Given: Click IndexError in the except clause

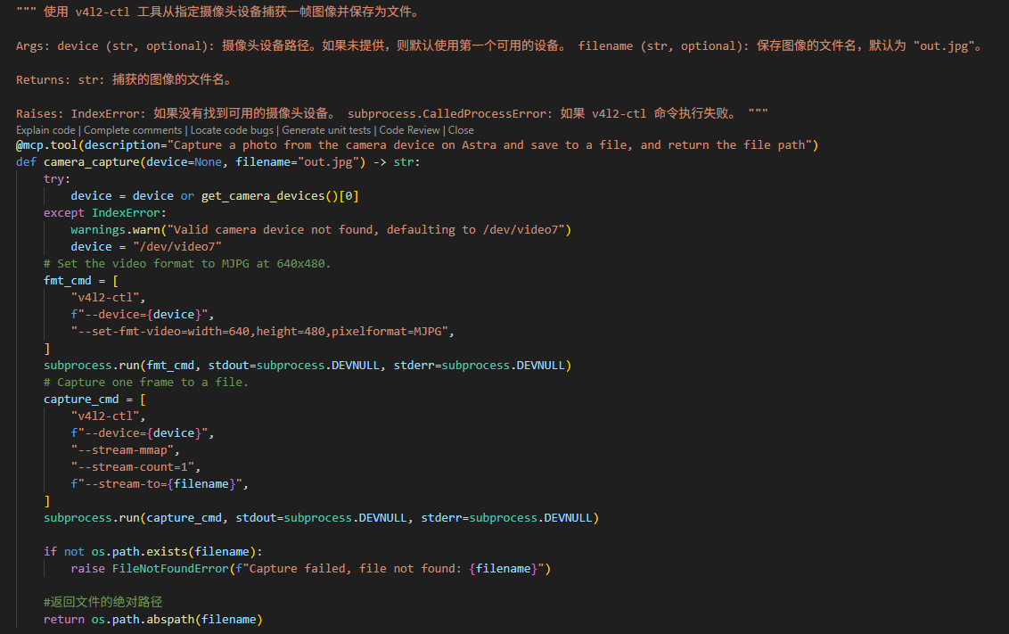Looking at the screenshot, I should [x=129, y=212].
